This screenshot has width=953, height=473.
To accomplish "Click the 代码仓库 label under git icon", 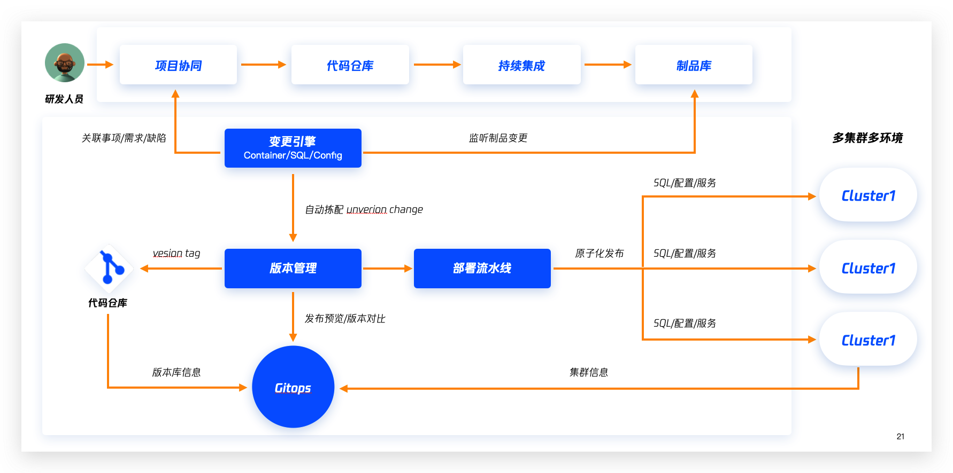I will tap(107, 303).
